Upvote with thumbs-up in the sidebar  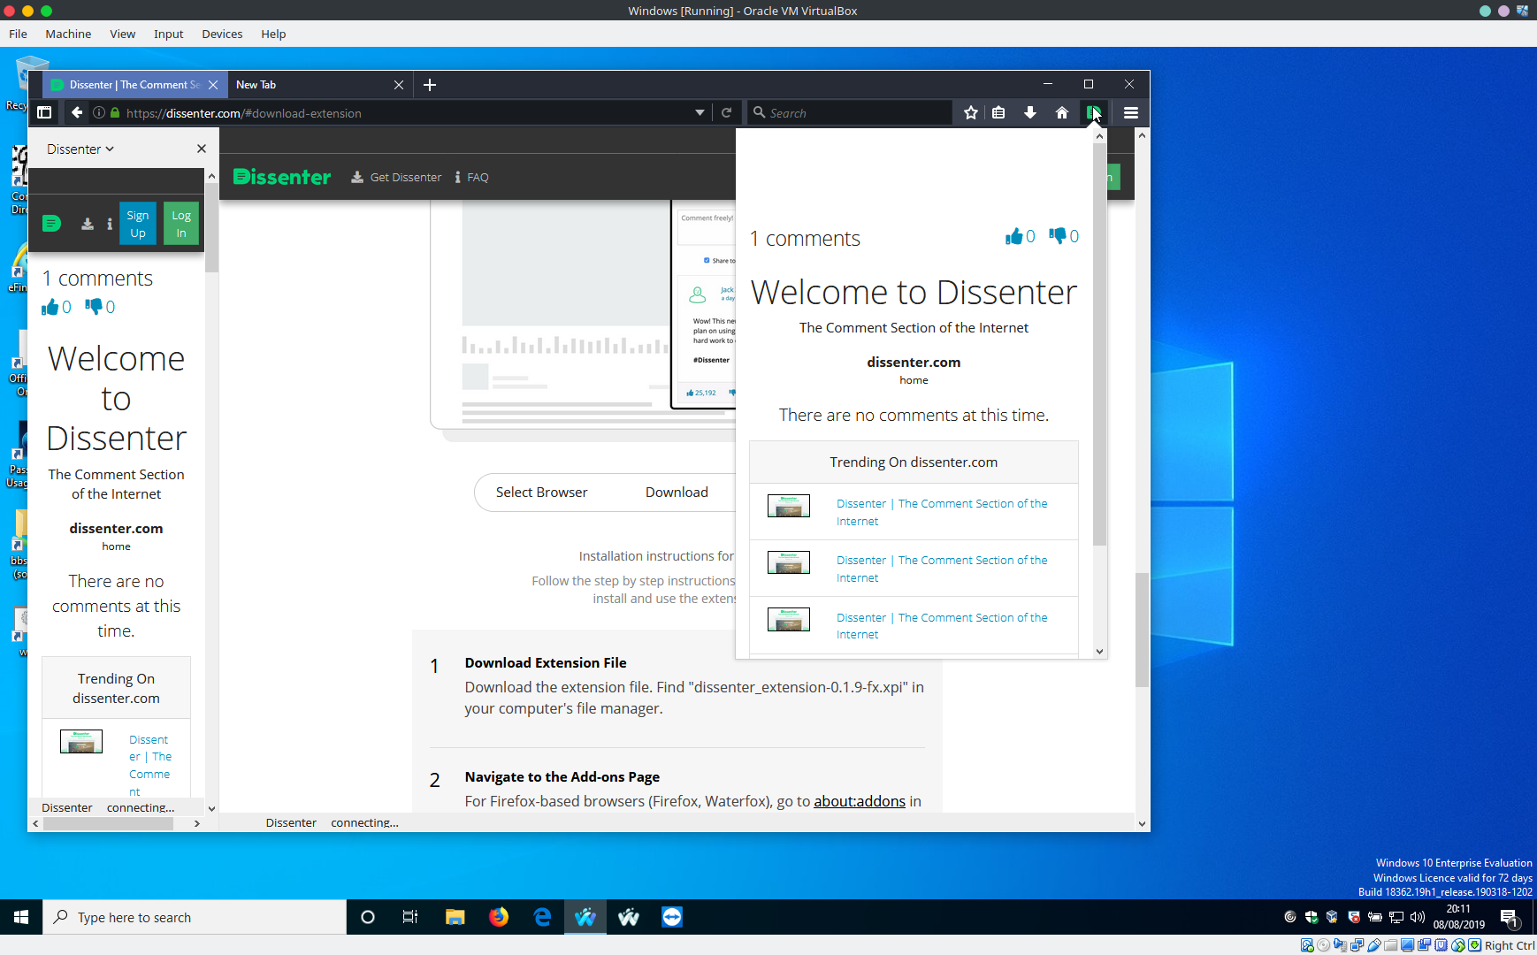(x=50, y=307)
